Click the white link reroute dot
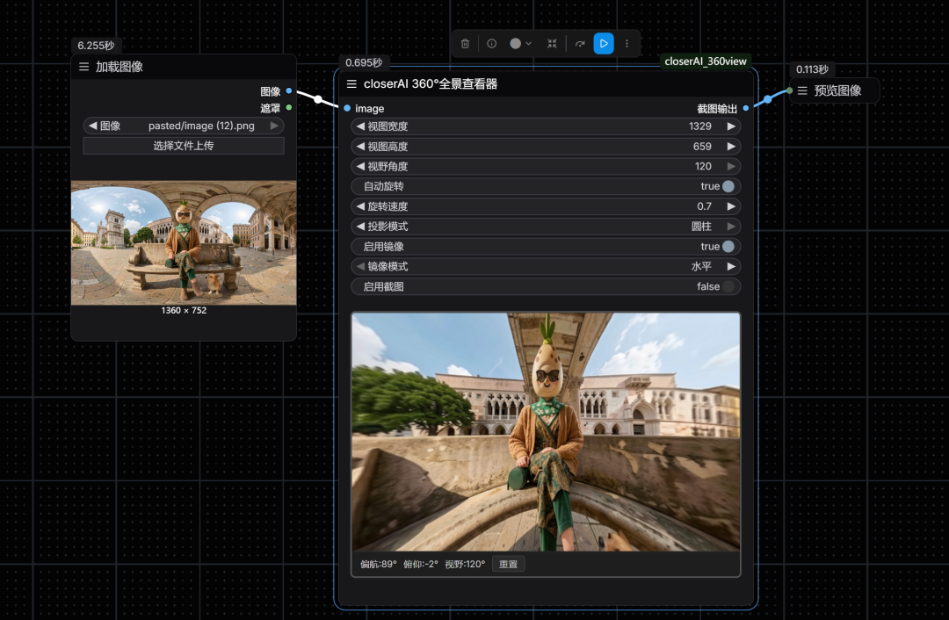949x620 pixels. coord(318,99)
